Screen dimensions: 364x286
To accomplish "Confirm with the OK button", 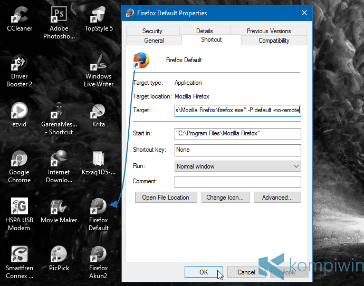I will (204, 272).
